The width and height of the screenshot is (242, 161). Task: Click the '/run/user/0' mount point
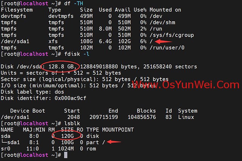(x=167, y=48)
